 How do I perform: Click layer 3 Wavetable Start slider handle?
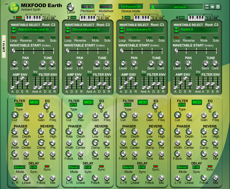122,51
